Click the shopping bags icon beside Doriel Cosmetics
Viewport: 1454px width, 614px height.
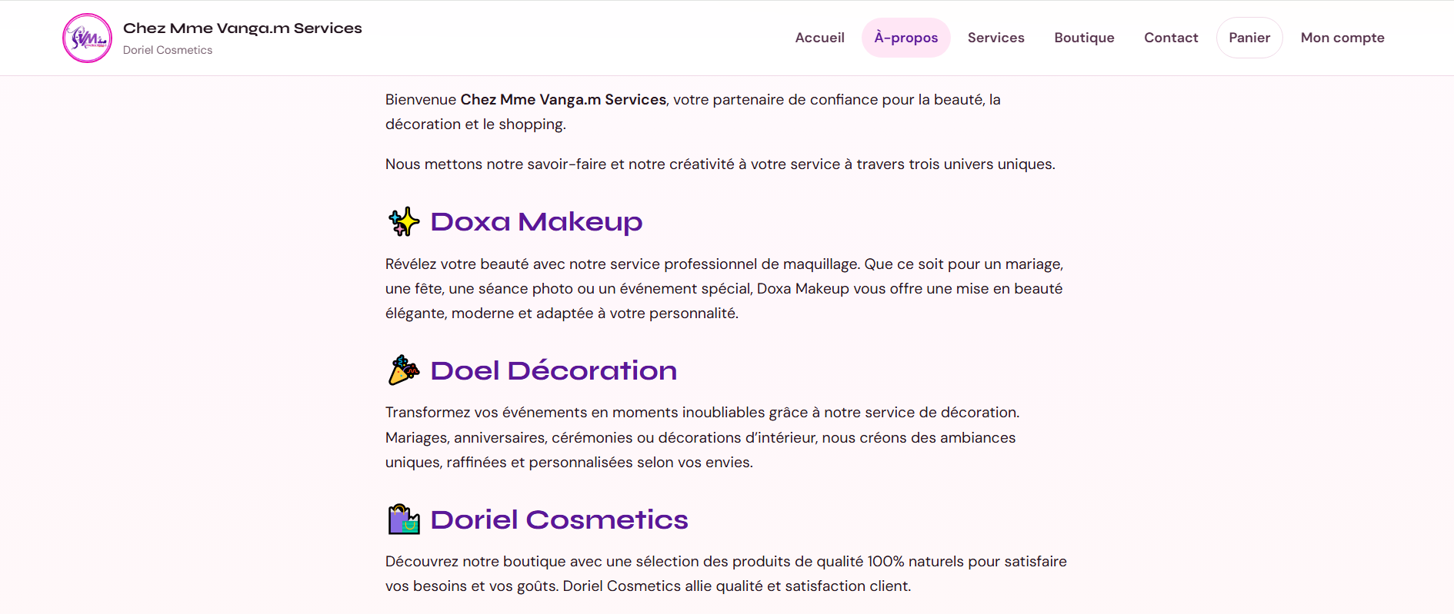[x=404, y=519]
